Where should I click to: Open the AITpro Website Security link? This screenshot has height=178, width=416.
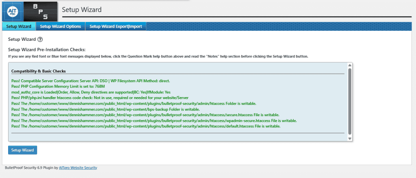[78, 168]
